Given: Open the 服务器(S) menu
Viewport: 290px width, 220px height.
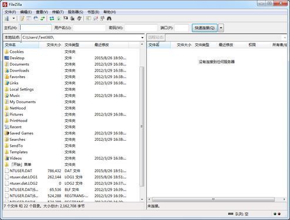Looking at the screenshot, I should [x=75, y=12].
